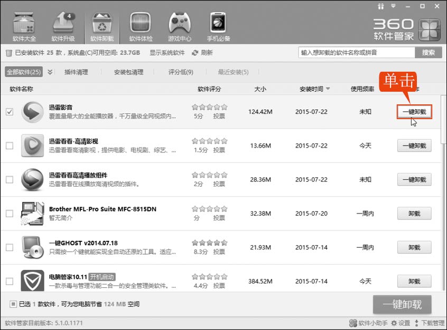Open 下载管理 from the status bar
The image size is (447, 330).
(429, 323)
